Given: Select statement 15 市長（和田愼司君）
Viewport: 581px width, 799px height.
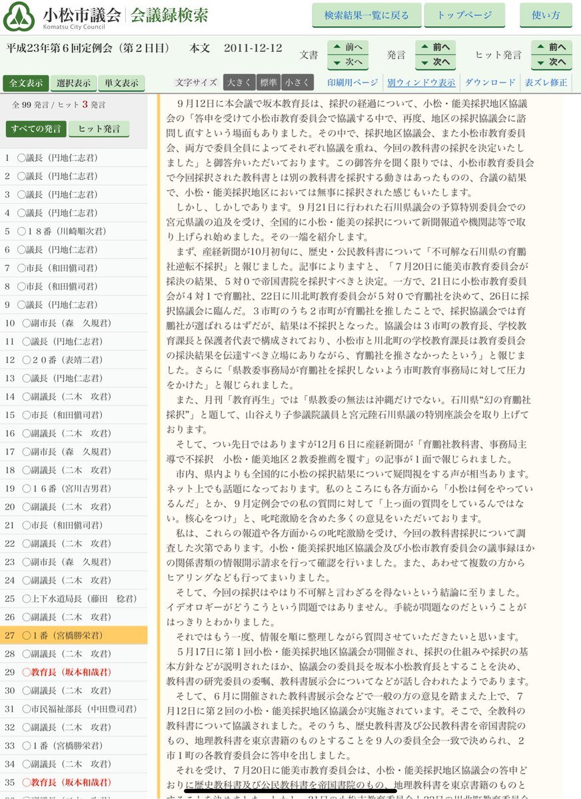Looking at the screenshot, I should tap(74, 415).
